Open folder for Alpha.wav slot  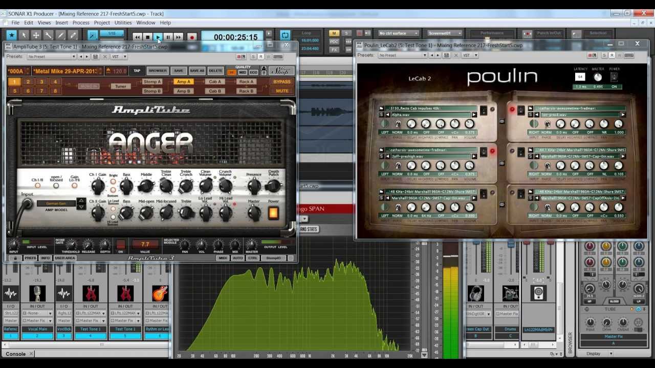[x=382, y=108]
